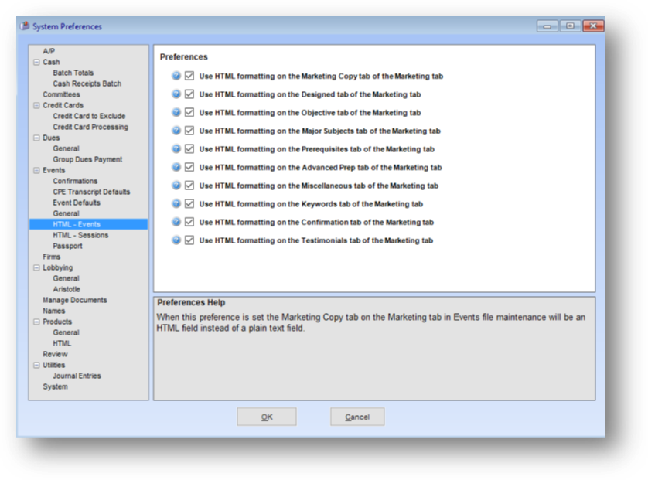
Task: Open the System preferences item
Action: click(x=55, y=386)
